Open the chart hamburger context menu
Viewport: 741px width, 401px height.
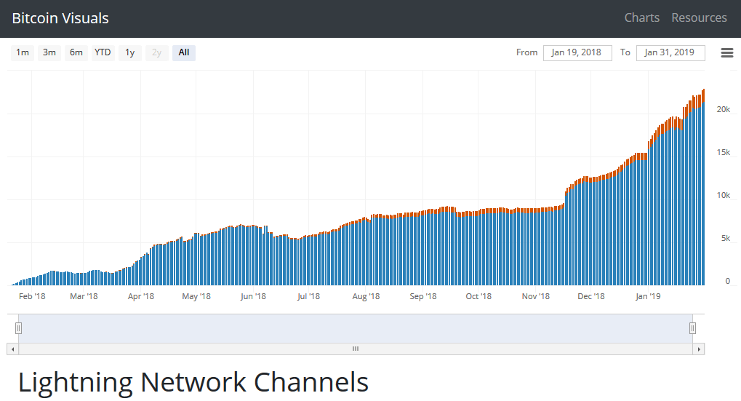pyautogui.click(x=726, y=52)
